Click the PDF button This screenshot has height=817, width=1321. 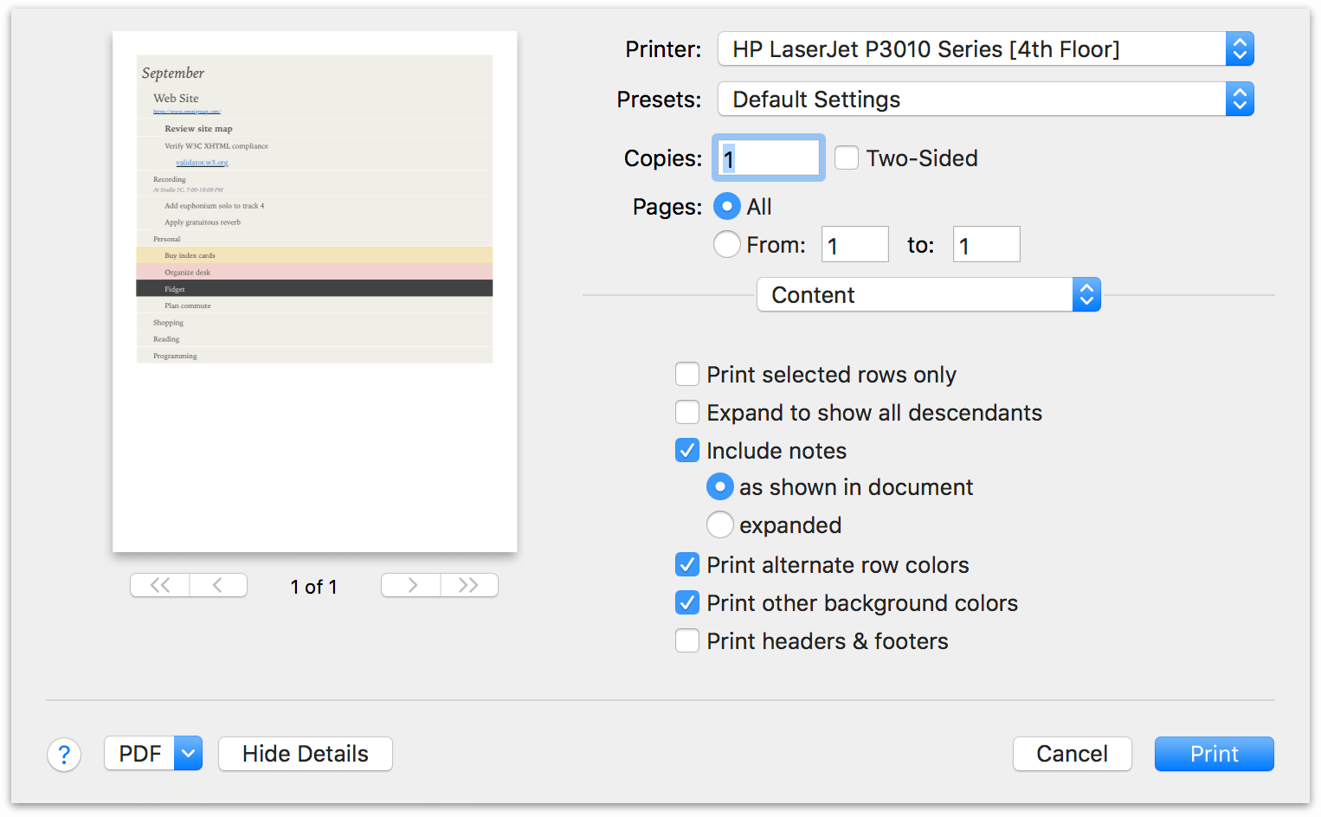coord(140,754)
